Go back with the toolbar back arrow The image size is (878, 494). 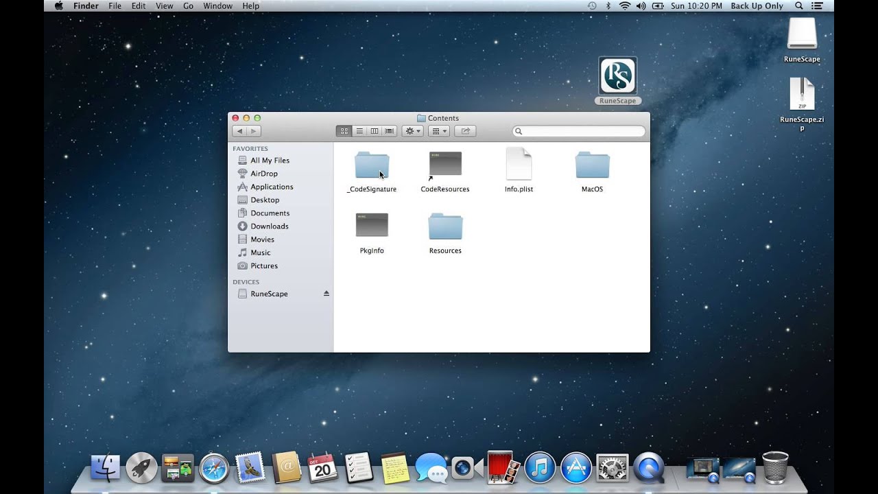[x=239, y=131]
